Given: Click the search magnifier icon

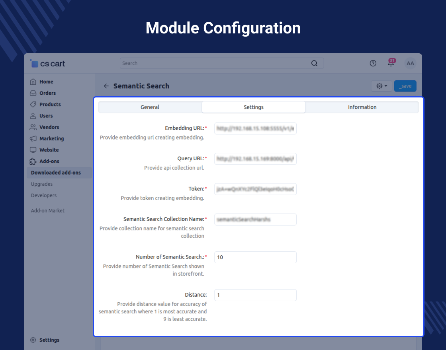Looking at the screenshot, I should (x=314, y=63).
